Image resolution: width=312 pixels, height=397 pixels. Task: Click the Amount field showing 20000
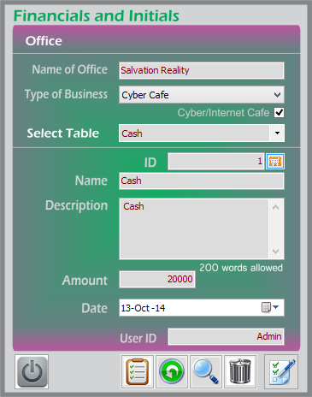coord(157,279)
